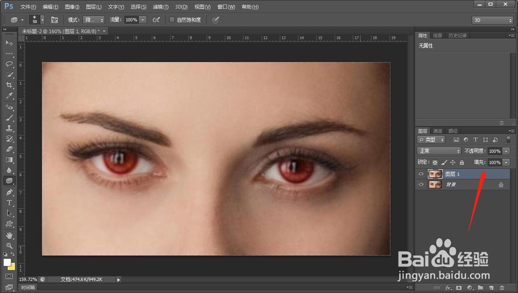The height and width of the screenshot is (293, 518).
Task: Toggle lock position
Action: pyautogui.click(x=453, y=162)
